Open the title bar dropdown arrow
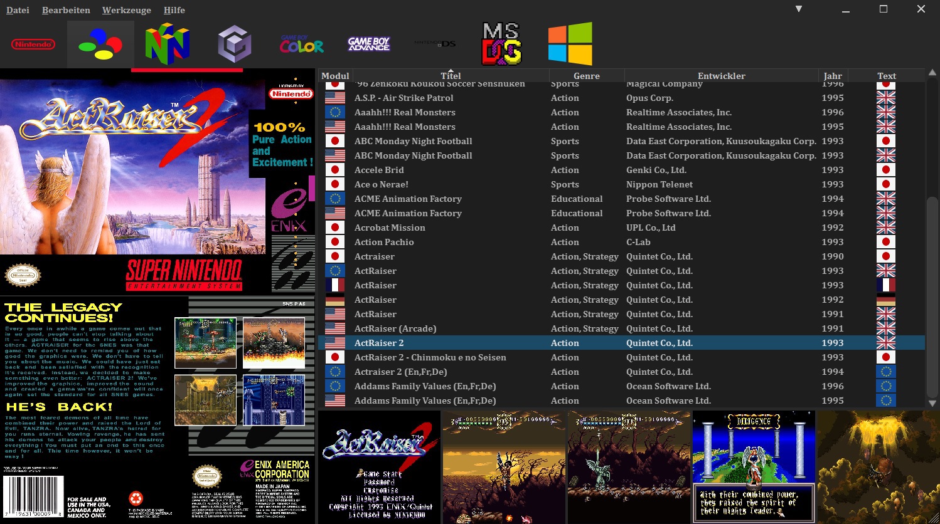Viewport: 940px width, 524px height. pyautogui.click(x=799, y=9)
